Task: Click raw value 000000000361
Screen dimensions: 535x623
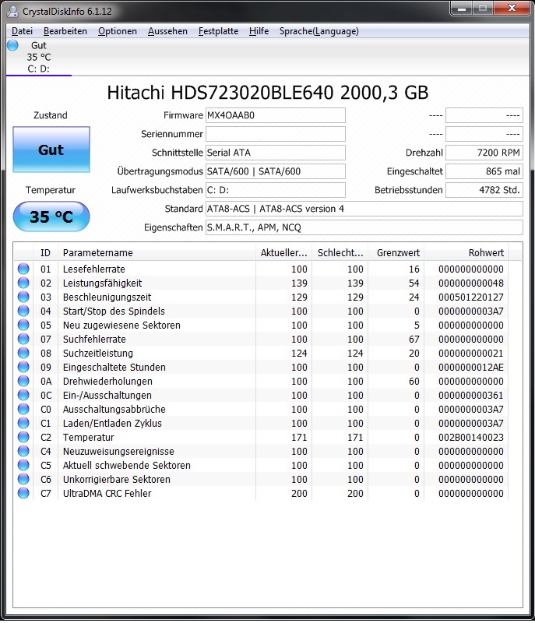Action: (470, 395)
